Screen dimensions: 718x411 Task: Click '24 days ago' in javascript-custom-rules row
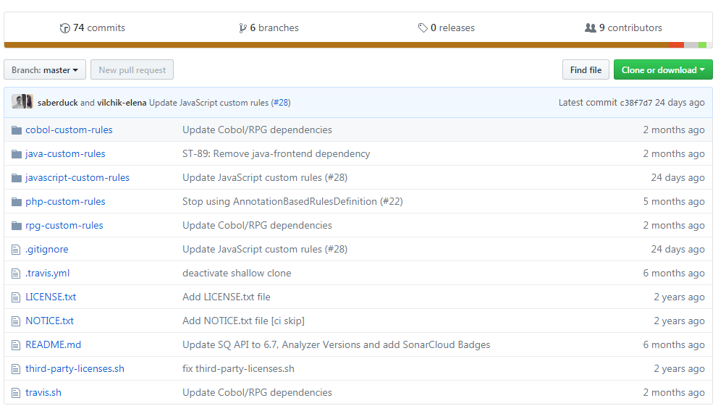click(677, 177)
